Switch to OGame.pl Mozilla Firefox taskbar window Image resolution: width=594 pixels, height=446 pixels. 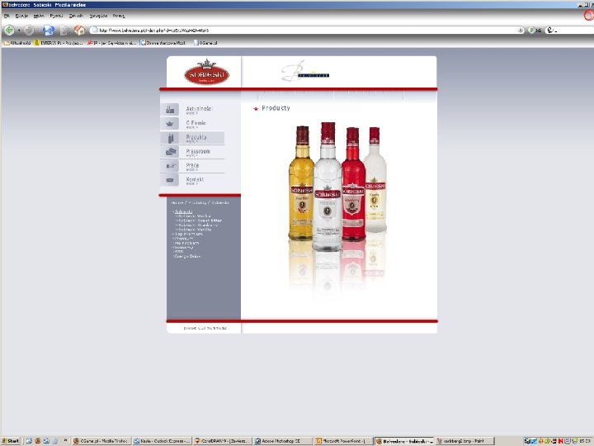click(101, 441)
